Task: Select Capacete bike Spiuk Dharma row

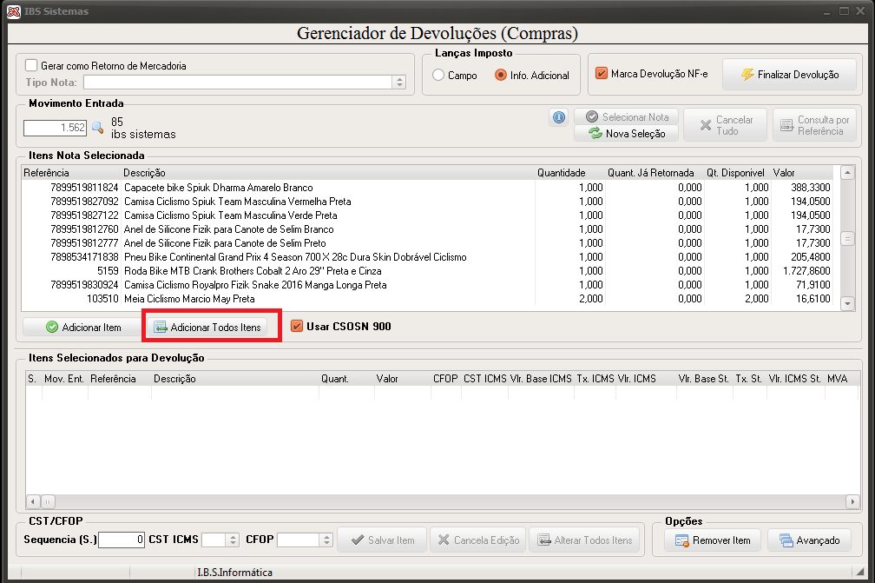Action: click(427, 188)
